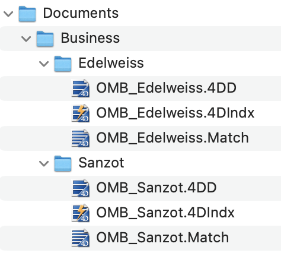The image size is (281, 253).
Task: Click the Documents folder icon
Action: tap(27, 14)
